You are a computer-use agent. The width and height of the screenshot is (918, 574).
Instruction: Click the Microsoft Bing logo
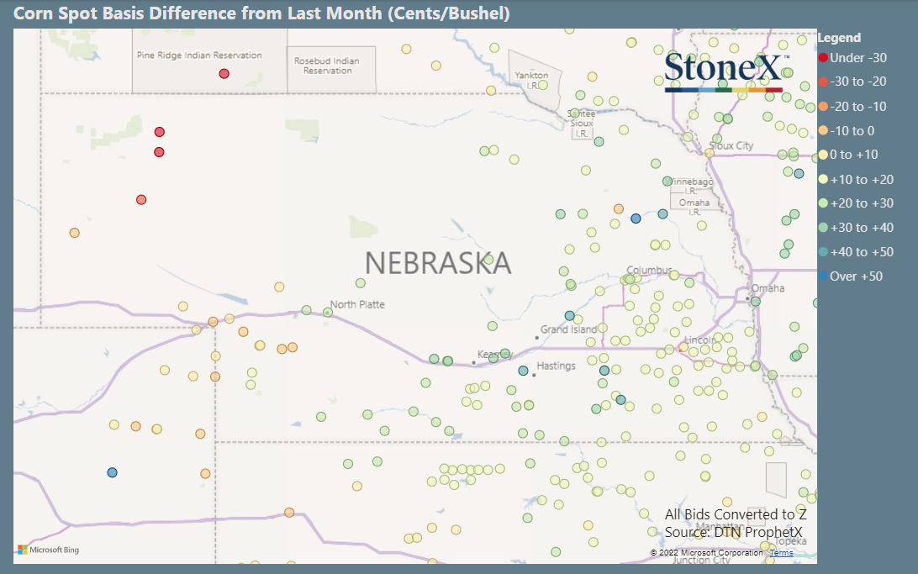[x=48, y=550]
